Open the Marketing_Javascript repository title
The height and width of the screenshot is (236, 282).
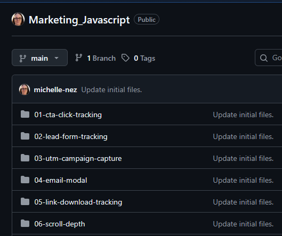(79, 20)
